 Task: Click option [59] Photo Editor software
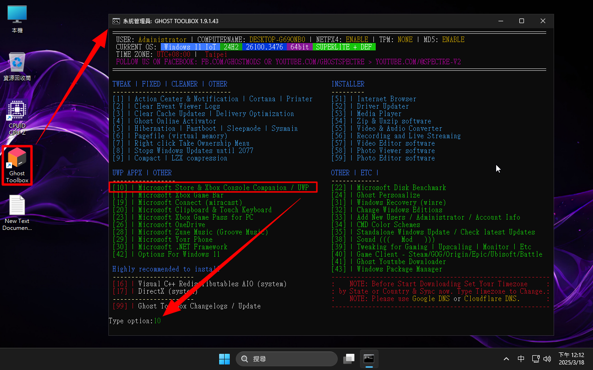(383, 158)
